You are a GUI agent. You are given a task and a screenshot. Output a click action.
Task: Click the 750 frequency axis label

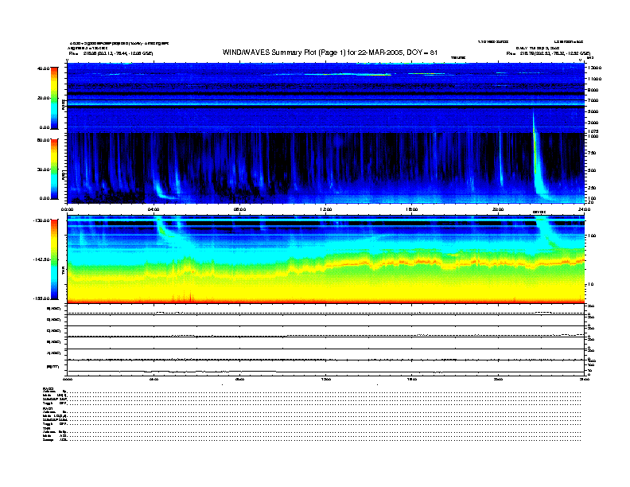(x=592, y=153)
